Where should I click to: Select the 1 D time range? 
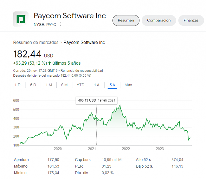[x=18, y=85]
